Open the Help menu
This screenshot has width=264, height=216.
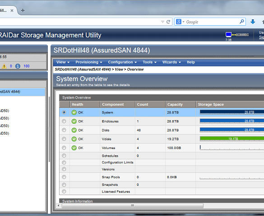(191, 62)
